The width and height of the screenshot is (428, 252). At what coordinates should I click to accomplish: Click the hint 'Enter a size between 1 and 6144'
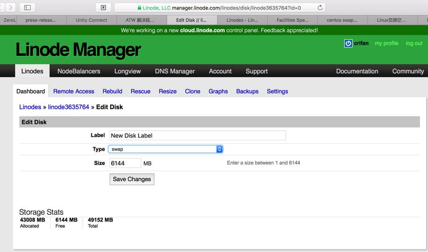[x=263, y=163]
